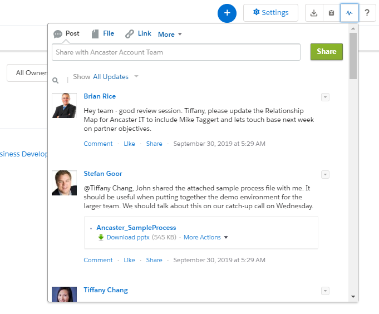
Task: Expand the post menu arrow on Brian Rice's post
Action: pos(326,97)
